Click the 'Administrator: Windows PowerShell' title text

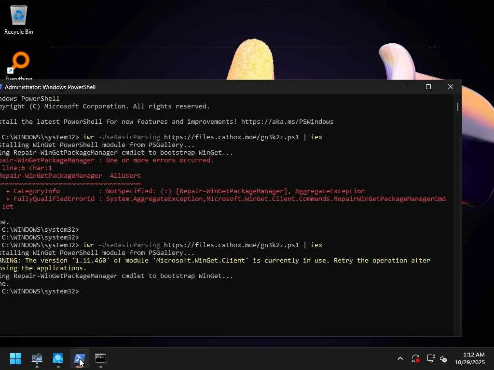pos(50,87)
